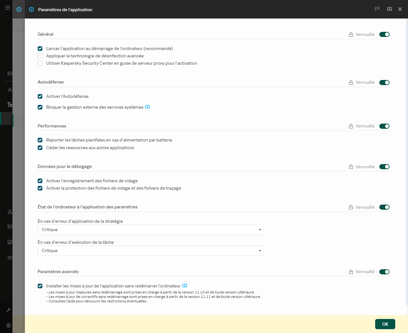The image size is (408, 333).
Task: Click the OK button to confirm settings
Action: click(x=385, y=324)
